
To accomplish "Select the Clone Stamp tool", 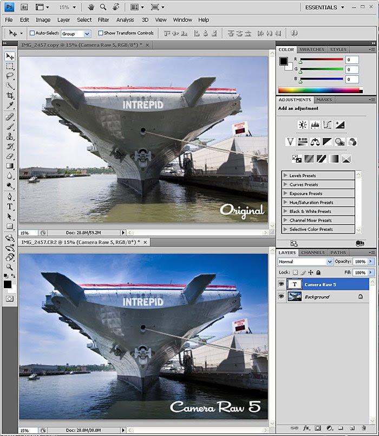I will [10, 136].
